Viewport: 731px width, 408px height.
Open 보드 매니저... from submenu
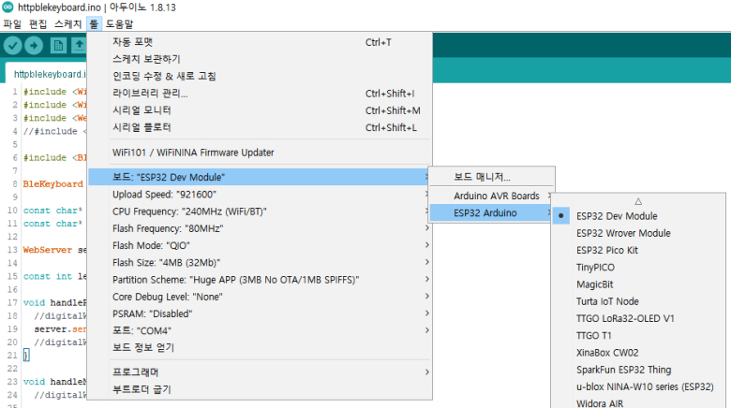coord(492,177)
